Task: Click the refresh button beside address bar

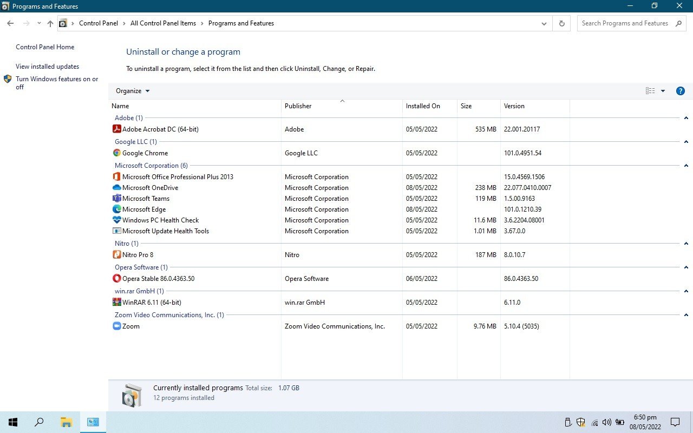Action: click(x=561, y=23)
